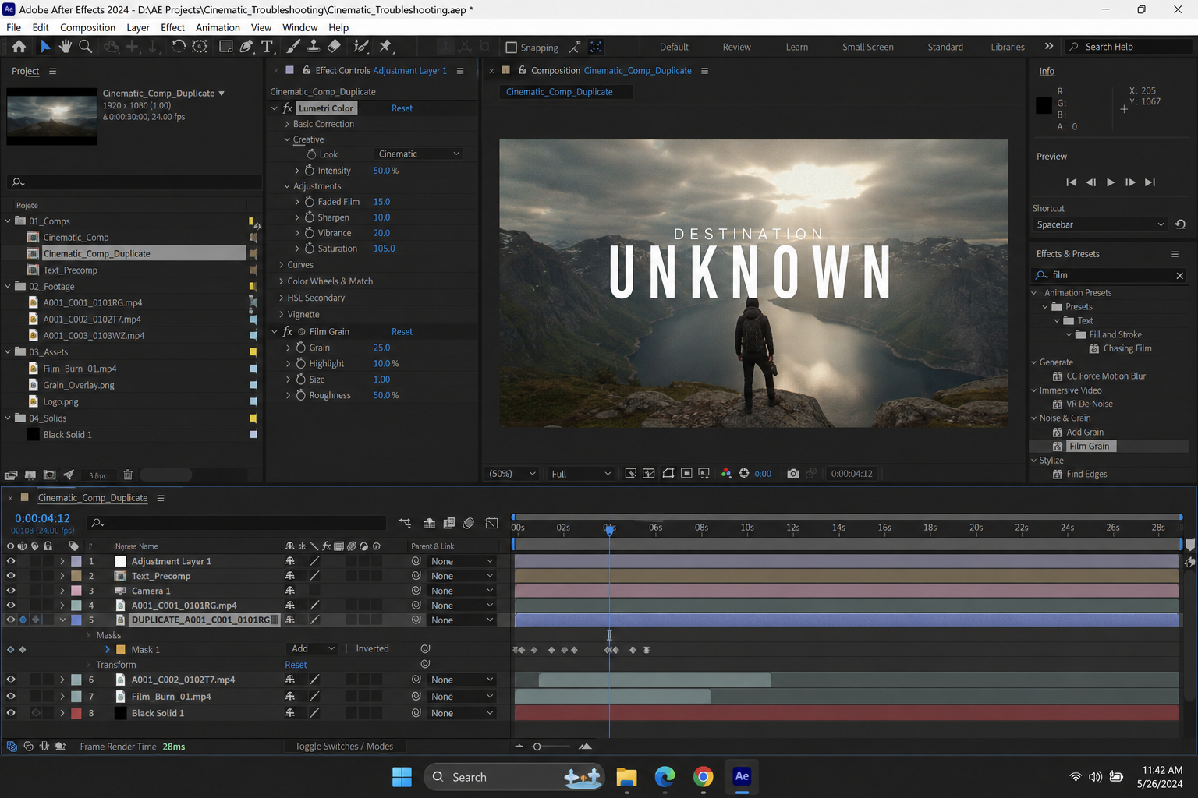Play the preview
This screenshot has height=798, width=1198.
click(1111, 182)
